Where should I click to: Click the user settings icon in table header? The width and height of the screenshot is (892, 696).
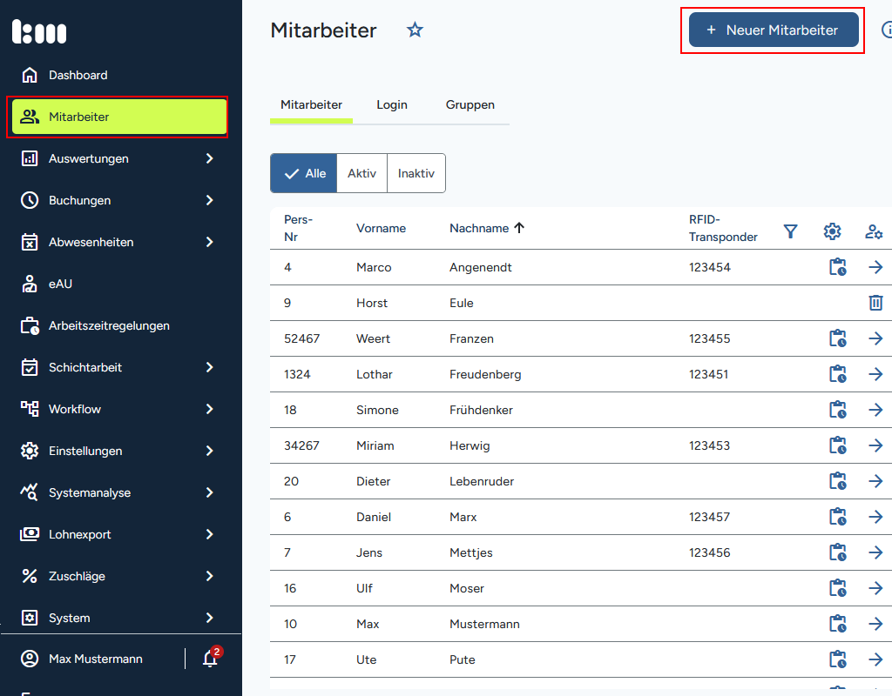874,231
